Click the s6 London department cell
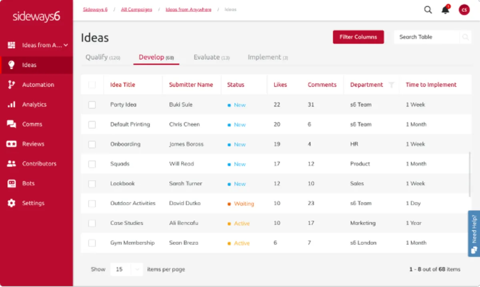 (x=363, y=243)
